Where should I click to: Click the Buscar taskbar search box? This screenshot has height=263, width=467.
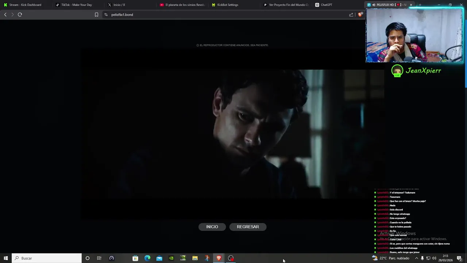point(47,258)
